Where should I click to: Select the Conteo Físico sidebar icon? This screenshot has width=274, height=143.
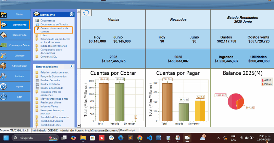[x=4, y=35]
